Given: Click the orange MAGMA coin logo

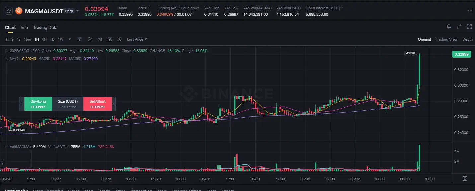Looking at the screenshot, I should pyautogui.click(x=19, y=11).
